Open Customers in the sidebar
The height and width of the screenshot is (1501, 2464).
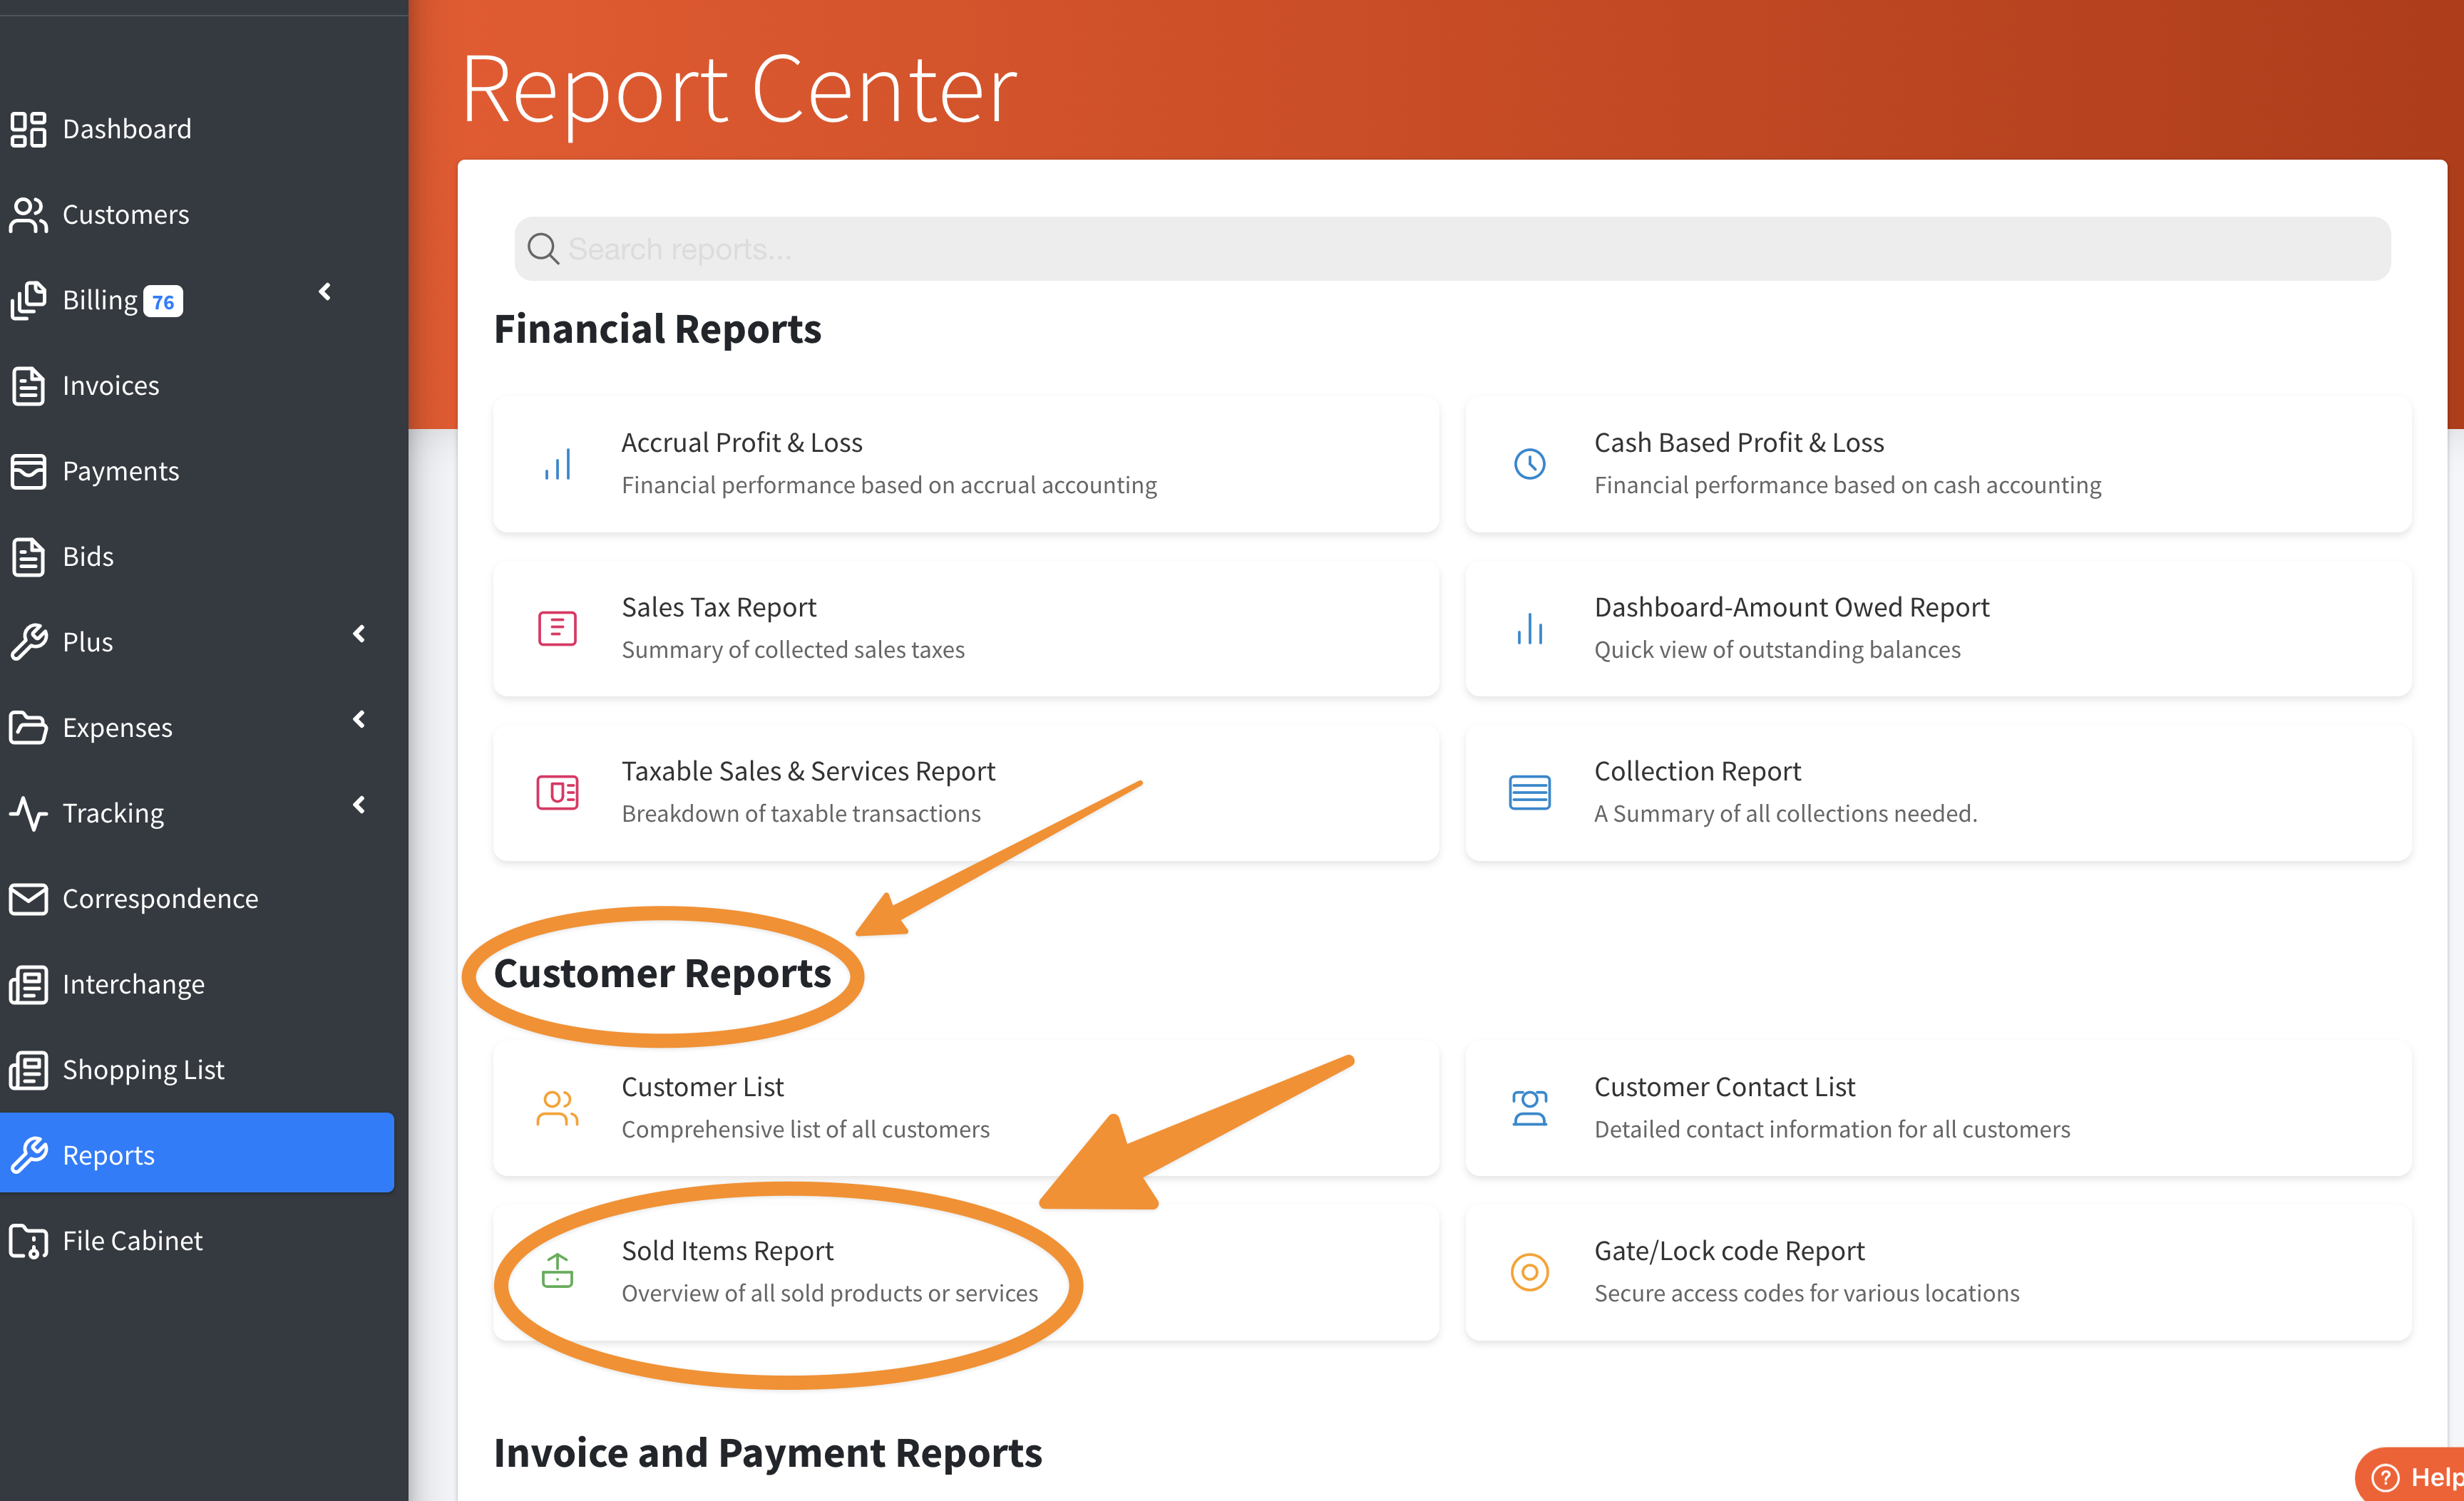point(125,214)
